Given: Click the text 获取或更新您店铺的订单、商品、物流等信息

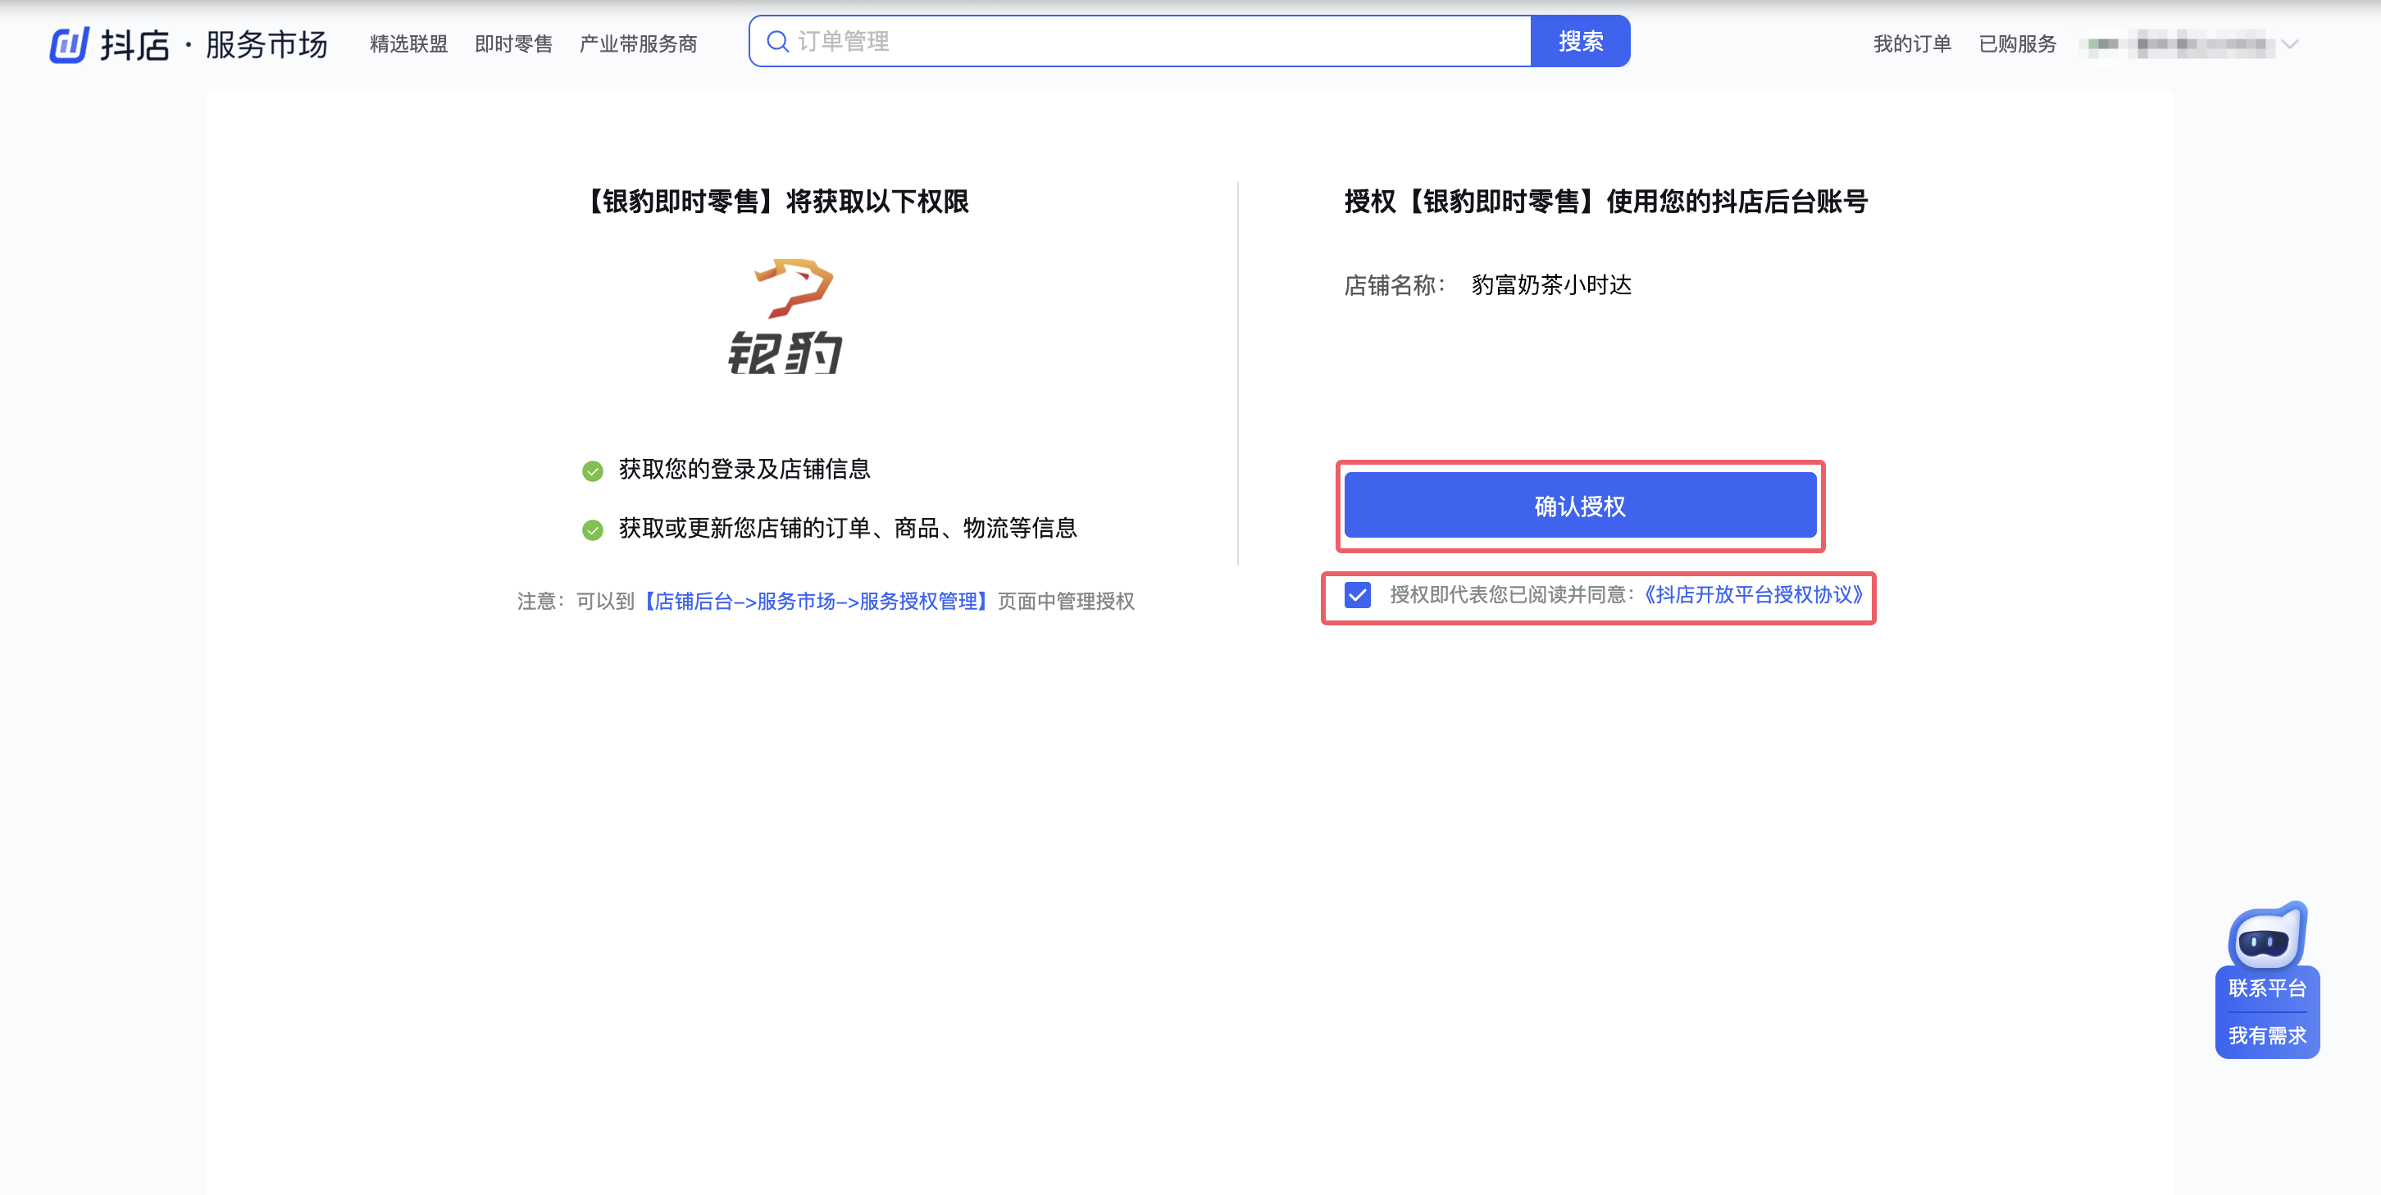Looking at the screenshot, I should tap(848, 529).
